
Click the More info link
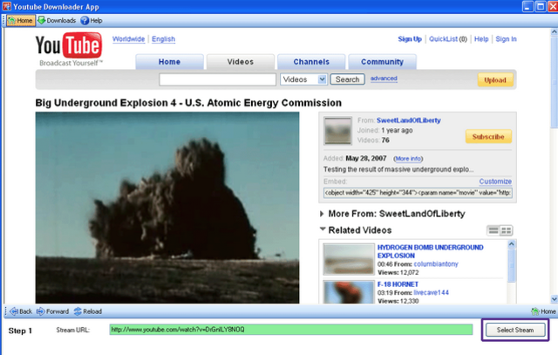[408, 159]
